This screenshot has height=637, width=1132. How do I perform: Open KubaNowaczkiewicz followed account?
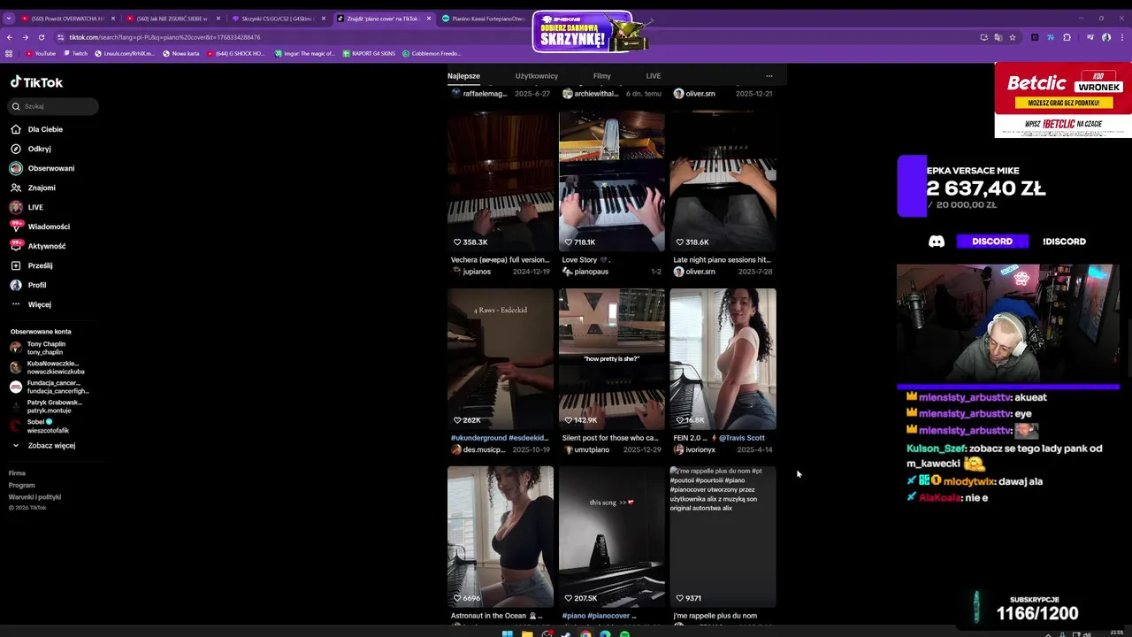(47, 367)
